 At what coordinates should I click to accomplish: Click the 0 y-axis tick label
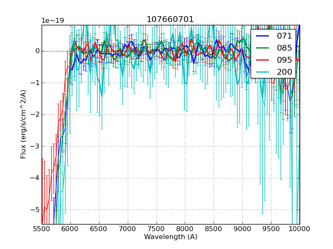pos(37,51)
